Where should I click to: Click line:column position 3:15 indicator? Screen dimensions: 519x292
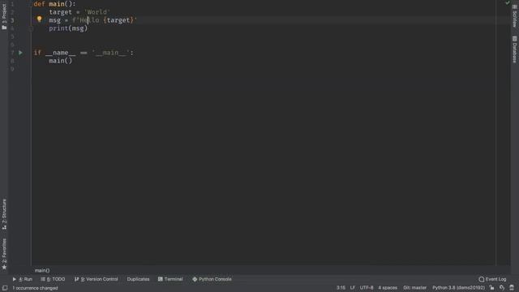point(341,288)
